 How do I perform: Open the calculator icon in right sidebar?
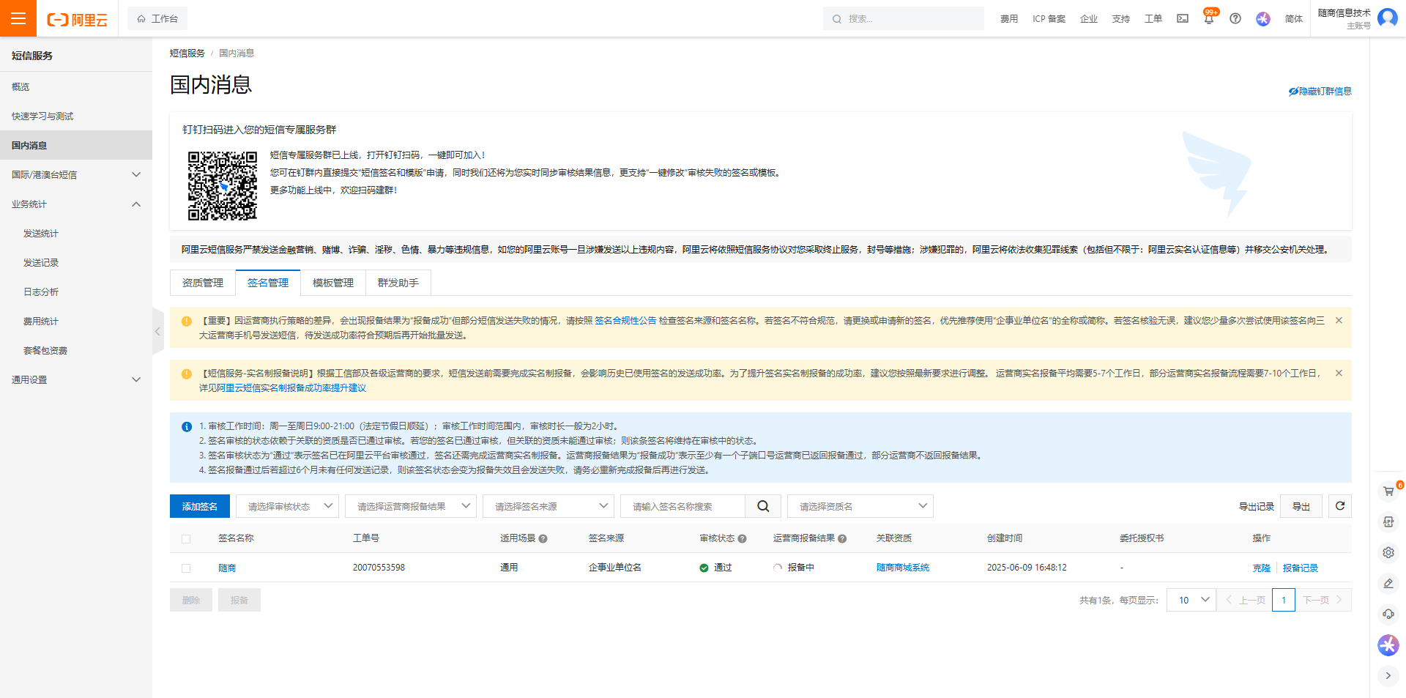point(1388,521)
